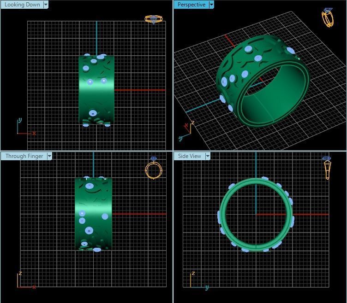Open the Perspective viewport dropdown arrow

[211, 5]
